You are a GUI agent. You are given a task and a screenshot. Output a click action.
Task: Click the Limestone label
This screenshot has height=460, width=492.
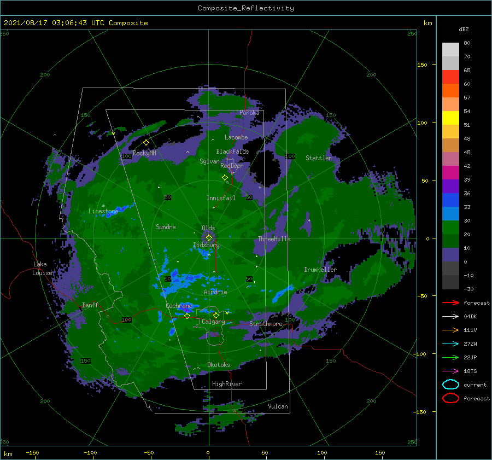pos(103,211)
